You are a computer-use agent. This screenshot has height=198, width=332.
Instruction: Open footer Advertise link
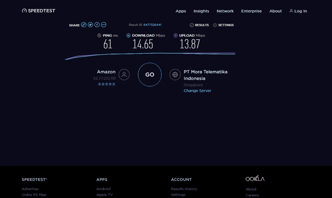pyautogui.click(x=30, y=189)
